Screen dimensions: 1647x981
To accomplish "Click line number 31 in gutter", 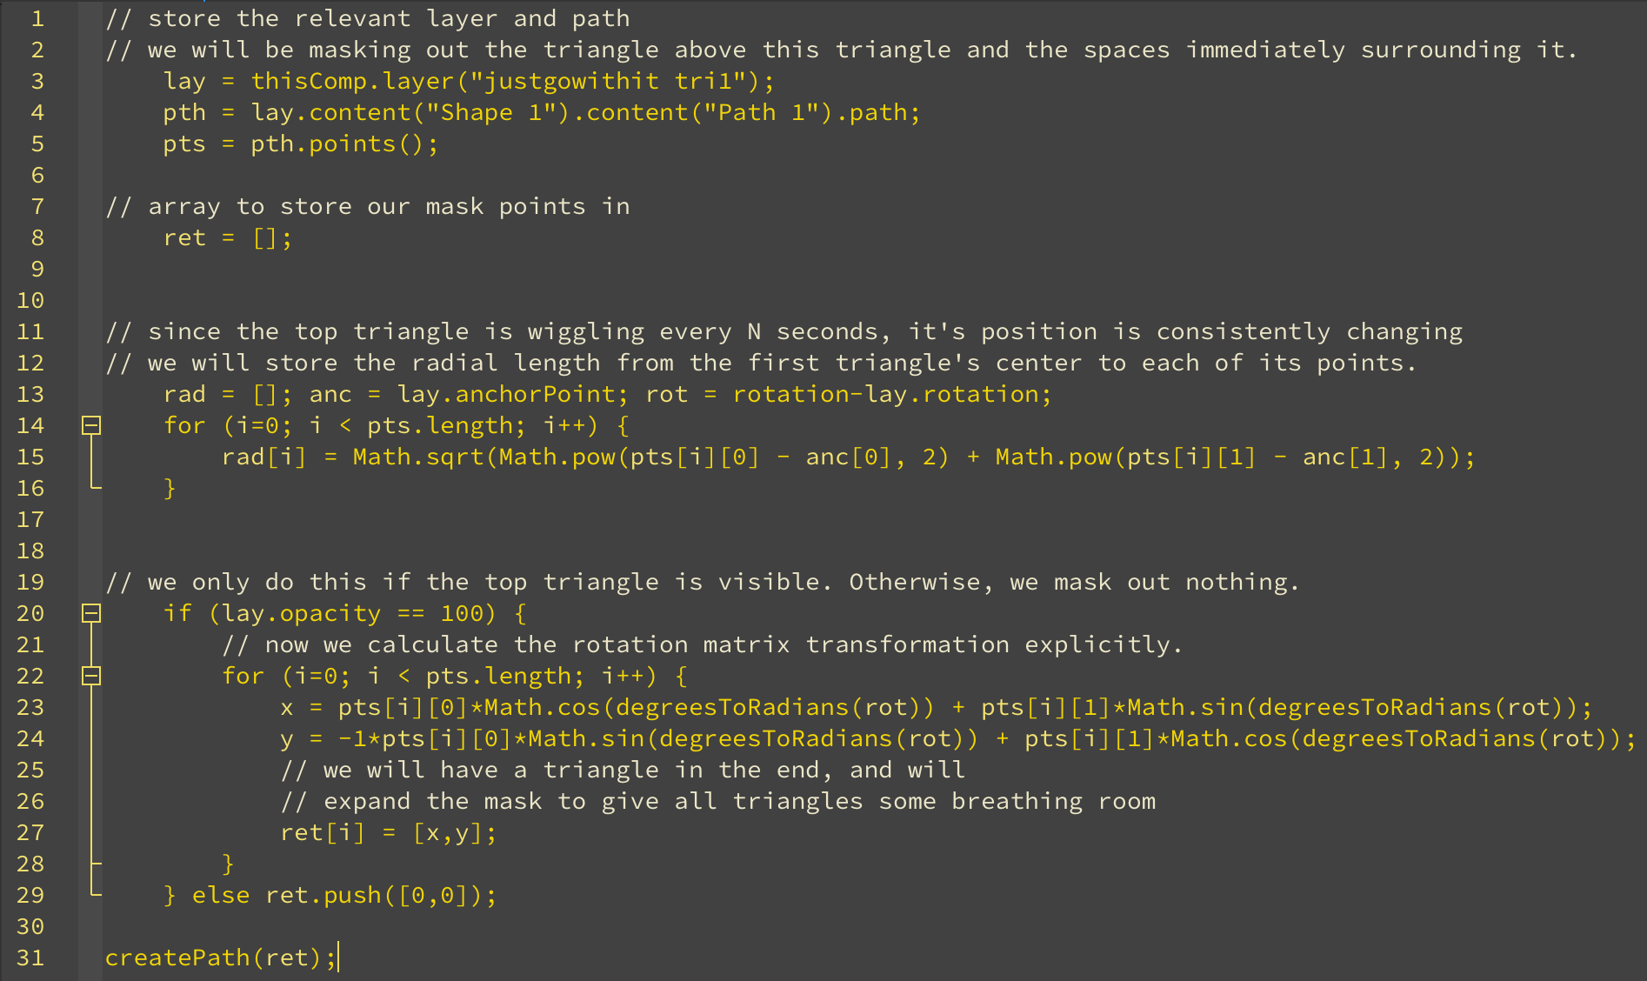I will [30, 958].
